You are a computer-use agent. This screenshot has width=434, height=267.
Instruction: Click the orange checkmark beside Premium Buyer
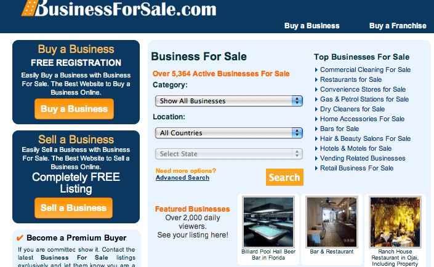pos(20,237)
